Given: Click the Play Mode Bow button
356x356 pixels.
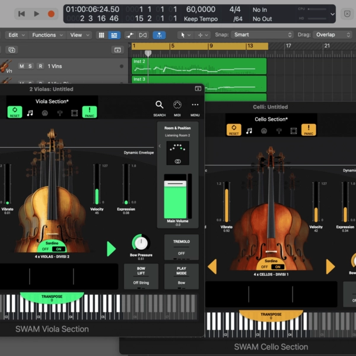Looking at the screenshot, I should pyautogui.click(x=181, y=276).
